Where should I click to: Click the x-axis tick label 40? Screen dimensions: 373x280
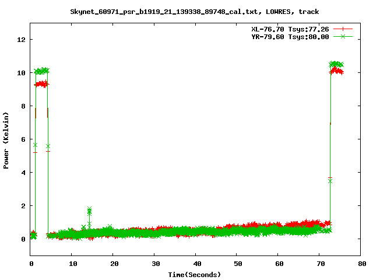click(196, 264)
